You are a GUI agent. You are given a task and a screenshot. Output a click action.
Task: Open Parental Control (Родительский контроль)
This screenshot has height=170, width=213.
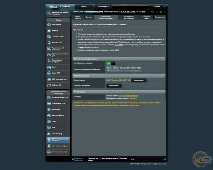pos(58,49)
